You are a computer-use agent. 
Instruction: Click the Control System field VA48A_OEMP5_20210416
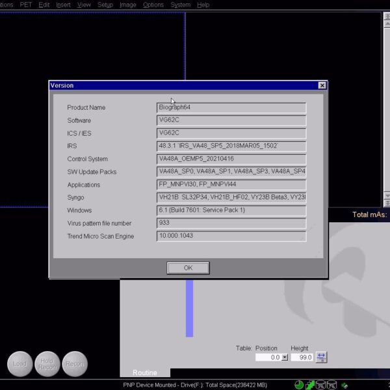pyautogui.click(x=231, y=159)
